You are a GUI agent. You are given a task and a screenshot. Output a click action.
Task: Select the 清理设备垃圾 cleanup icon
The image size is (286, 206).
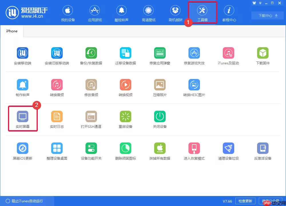[x=229, y=148]
